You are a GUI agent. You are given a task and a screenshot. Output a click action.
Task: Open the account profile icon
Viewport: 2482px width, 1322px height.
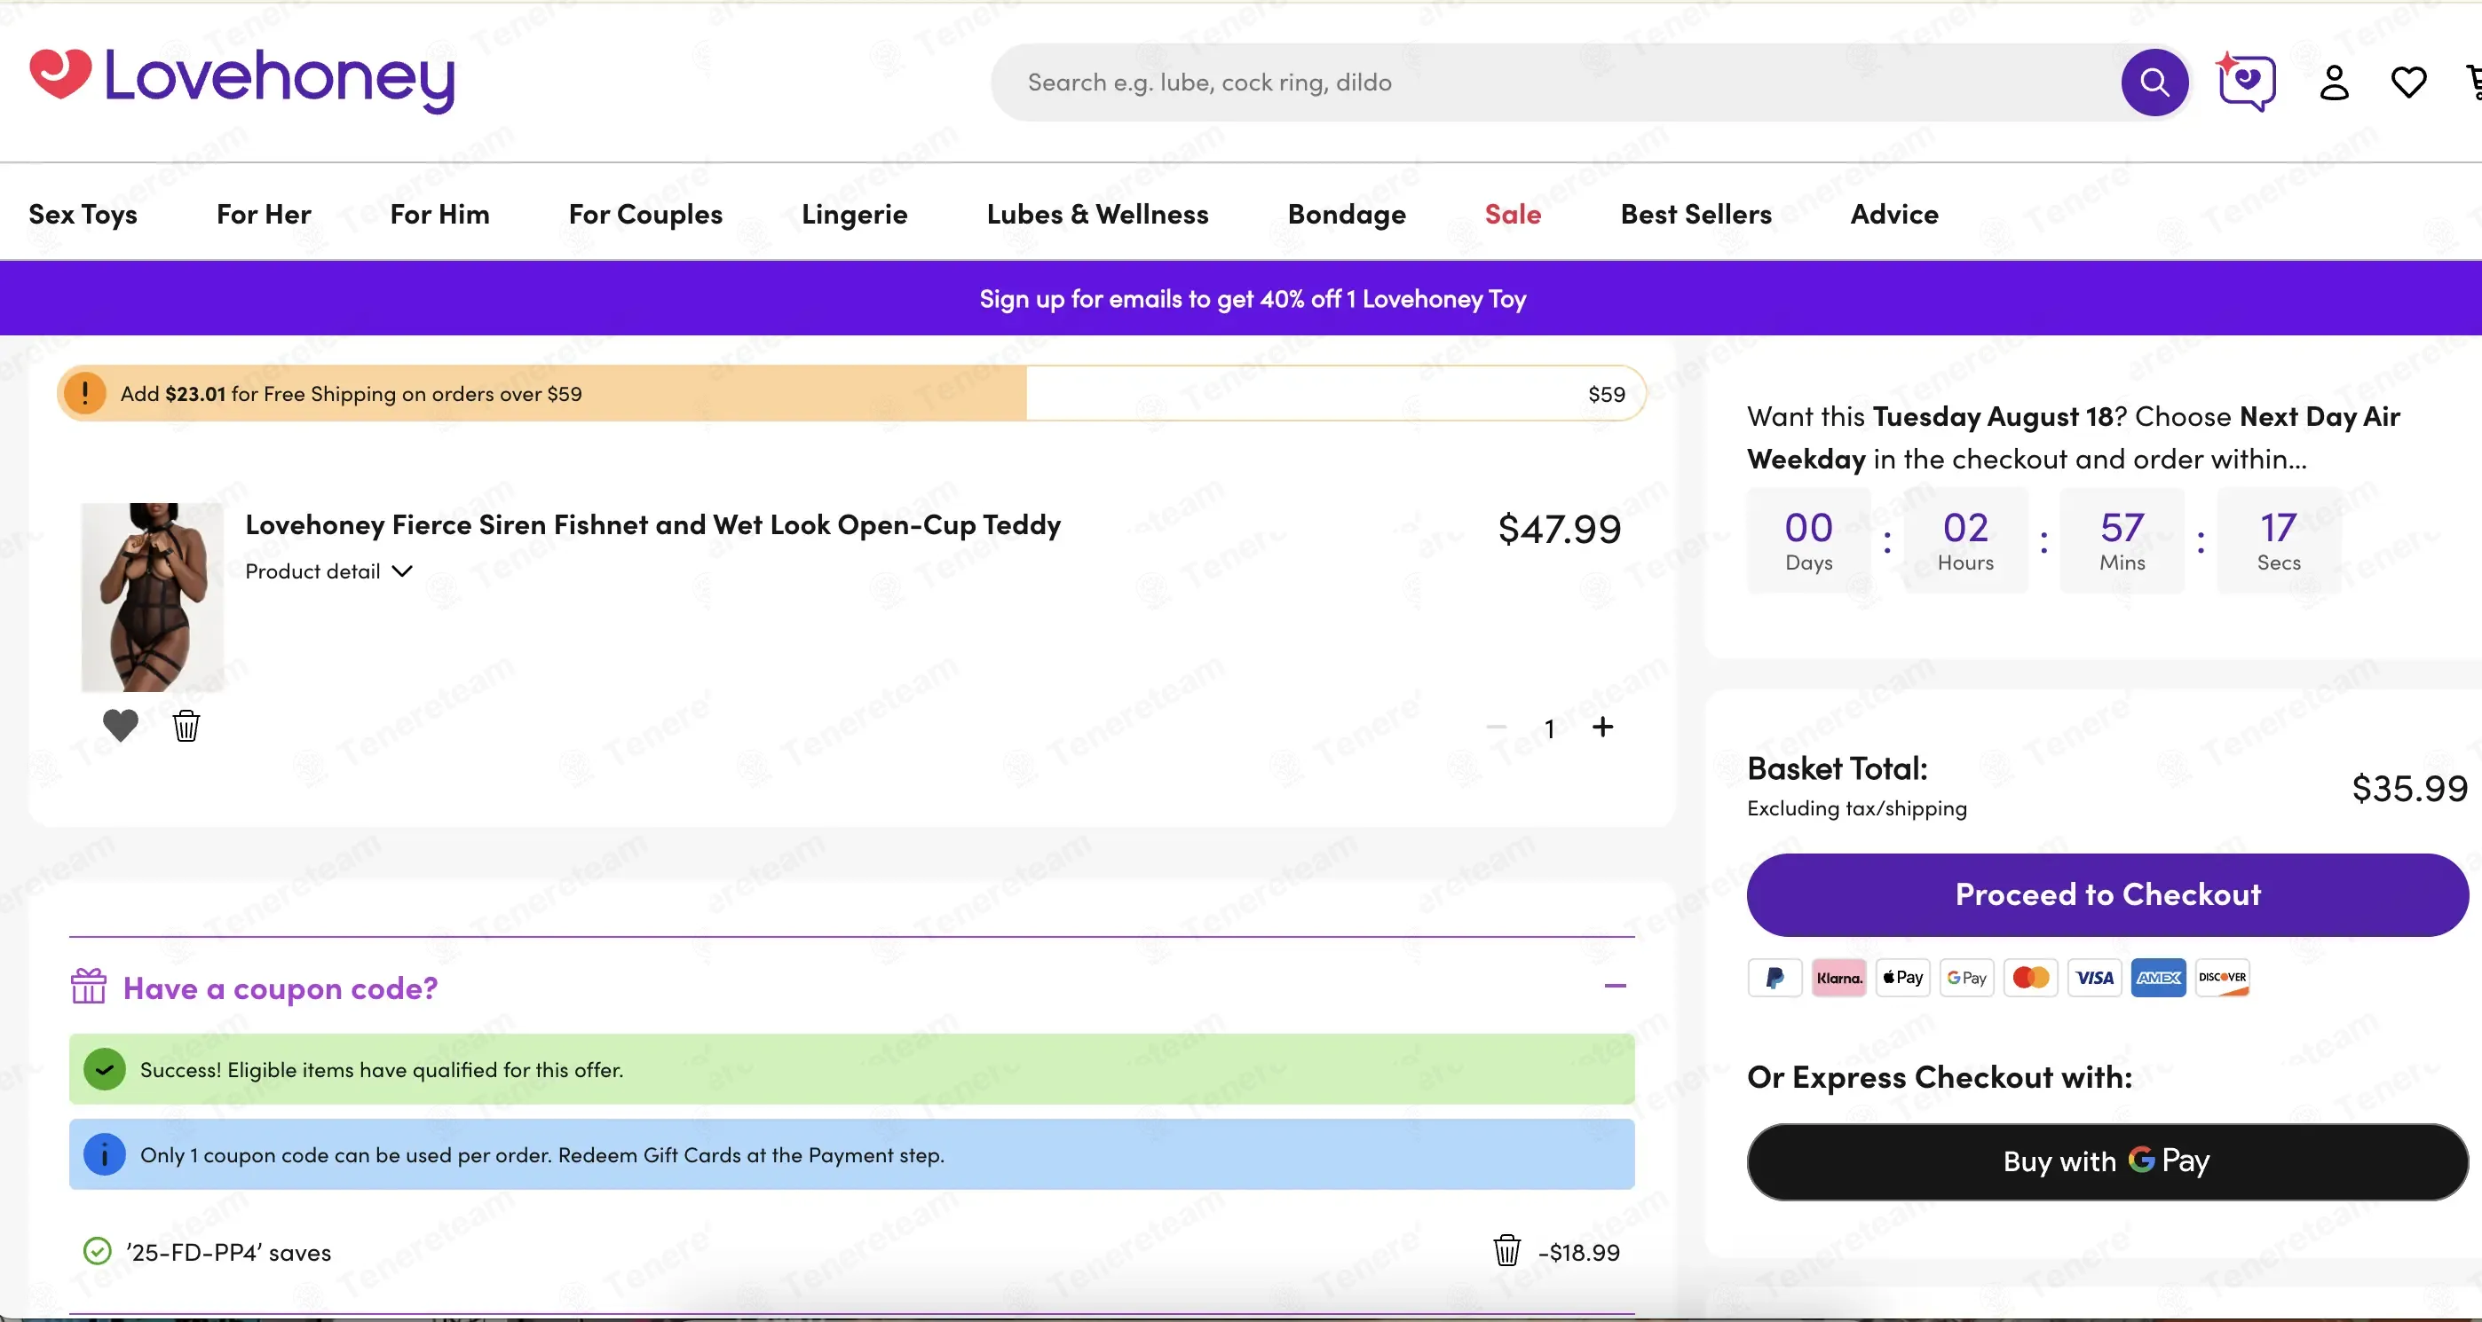[x=2334, y=83]
